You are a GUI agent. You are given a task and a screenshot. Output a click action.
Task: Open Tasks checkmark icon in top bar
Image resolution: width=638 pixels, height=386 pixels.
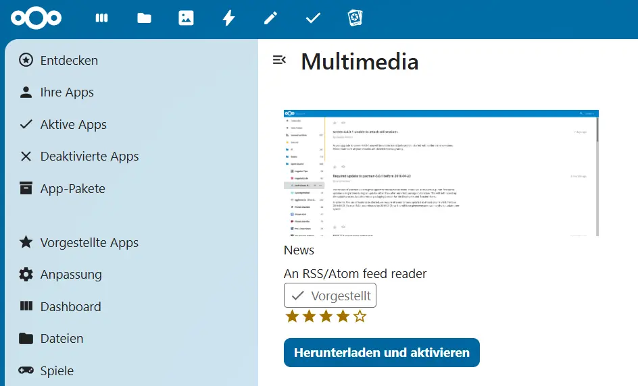[313, 18]
